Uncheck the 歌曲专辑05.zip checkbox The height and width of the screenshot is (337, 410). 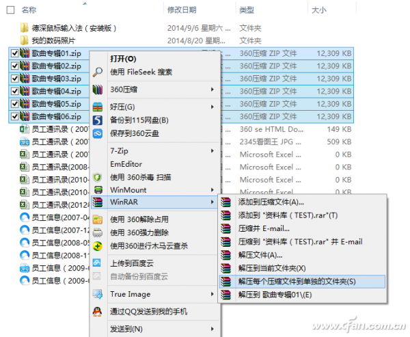pyautogui.click(x=14, y=104)
